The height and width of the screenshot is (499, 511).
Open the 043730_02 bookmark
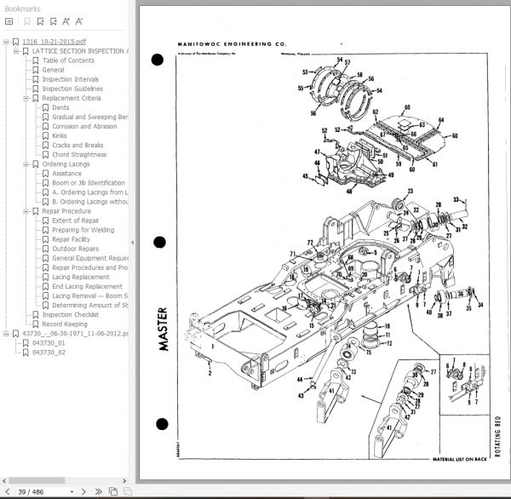click(49, 353)
